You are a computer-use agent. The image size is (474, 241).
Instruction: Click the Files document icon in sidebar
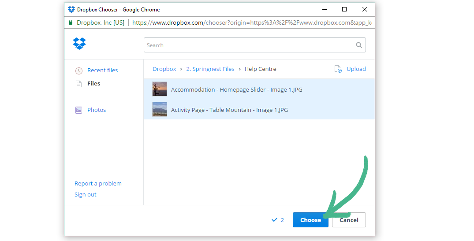point(78,84)
